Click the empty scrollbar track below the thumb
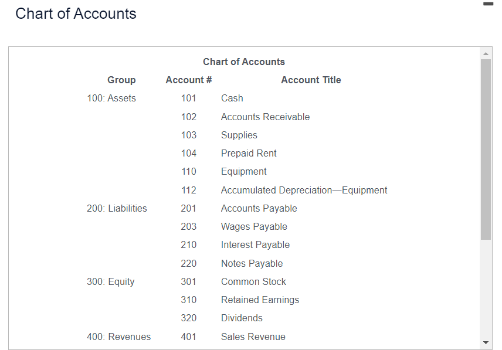This screenshot has width=502, height=350. click(486, 288)
